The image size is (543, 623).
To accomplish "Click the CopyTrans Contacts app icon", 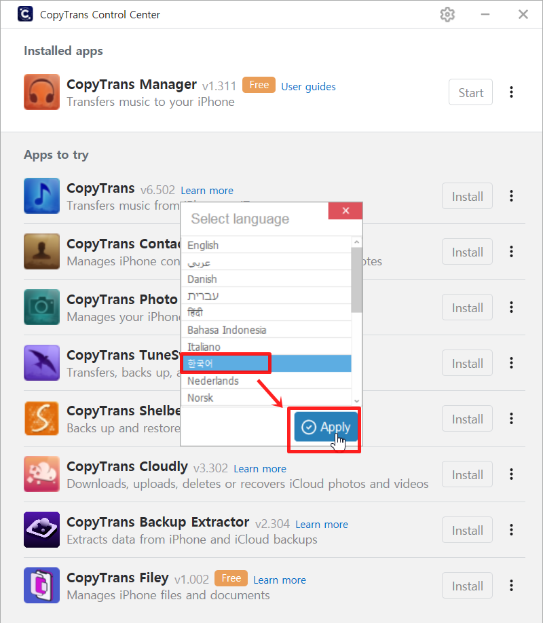I will (41, 251).
